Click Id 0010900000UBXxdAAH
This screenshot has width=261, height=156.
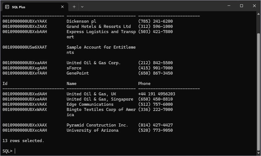pyautogui.click(x=25, y=94)
